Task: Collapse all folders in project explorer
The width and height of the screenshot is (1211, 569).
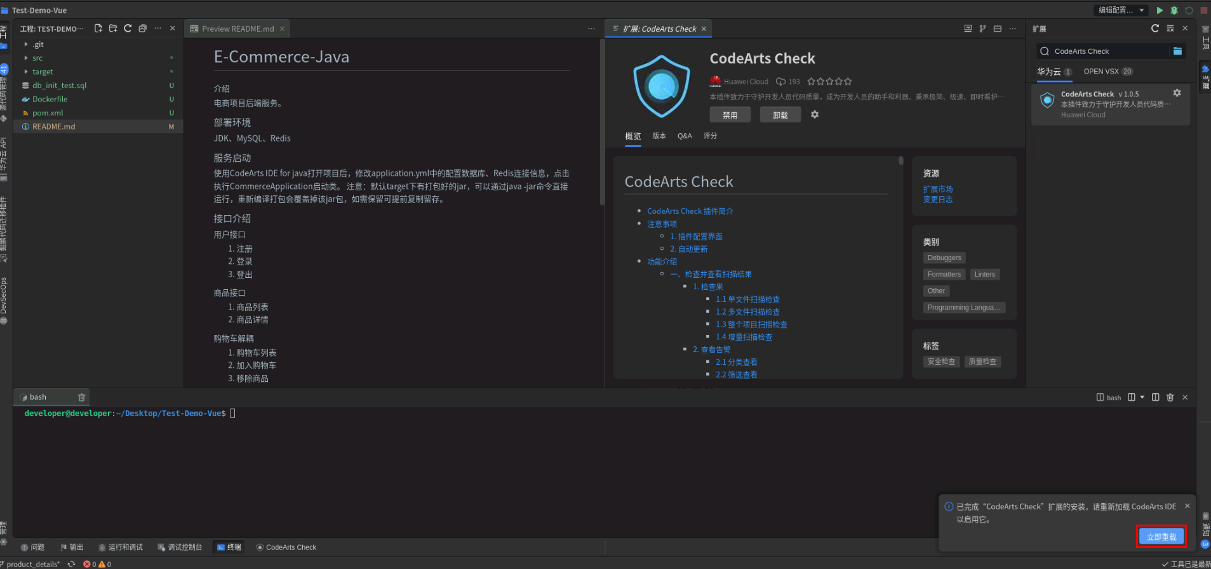Action: coord(142,29)
